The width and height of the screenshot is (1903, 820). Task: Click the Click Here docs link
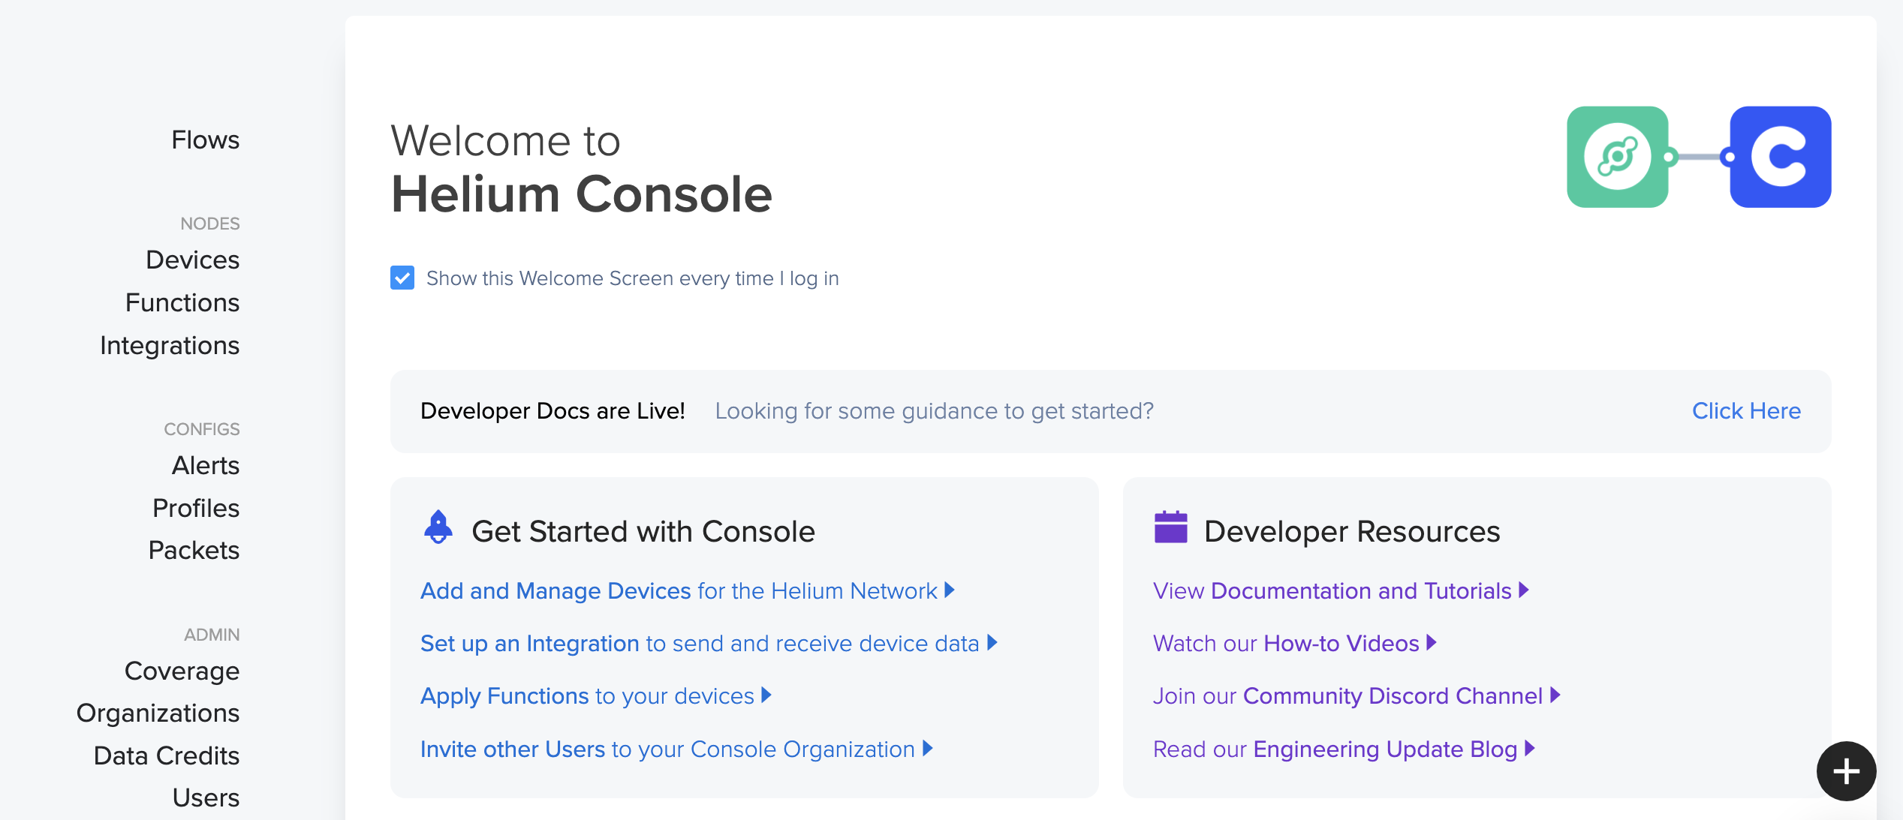[x=1746, y=411]
